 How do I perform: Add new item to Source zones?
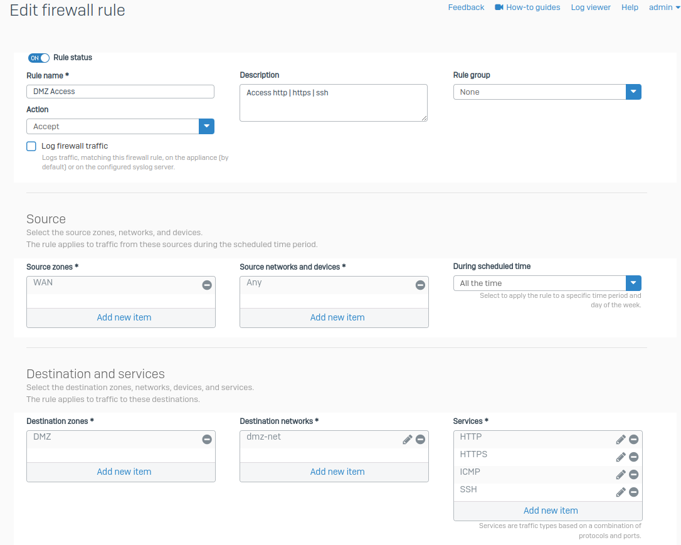(x=124, y=317)
